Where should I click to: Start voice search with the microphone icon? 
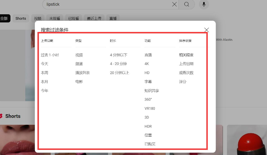[204, 4]
